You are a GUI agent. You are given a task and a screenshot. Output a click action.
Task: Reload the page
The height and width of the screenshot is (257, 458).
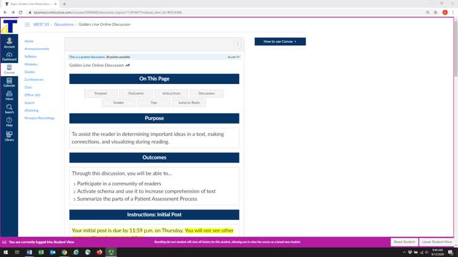point(20,12)
